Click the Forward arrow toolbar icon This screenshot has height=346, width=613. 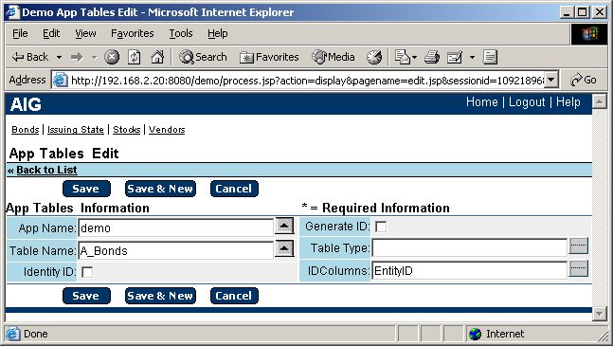click(77, 58)
